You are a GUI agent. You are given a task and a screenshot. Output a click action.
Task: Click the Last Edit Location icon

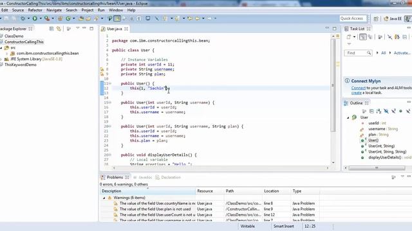(190, 19)
